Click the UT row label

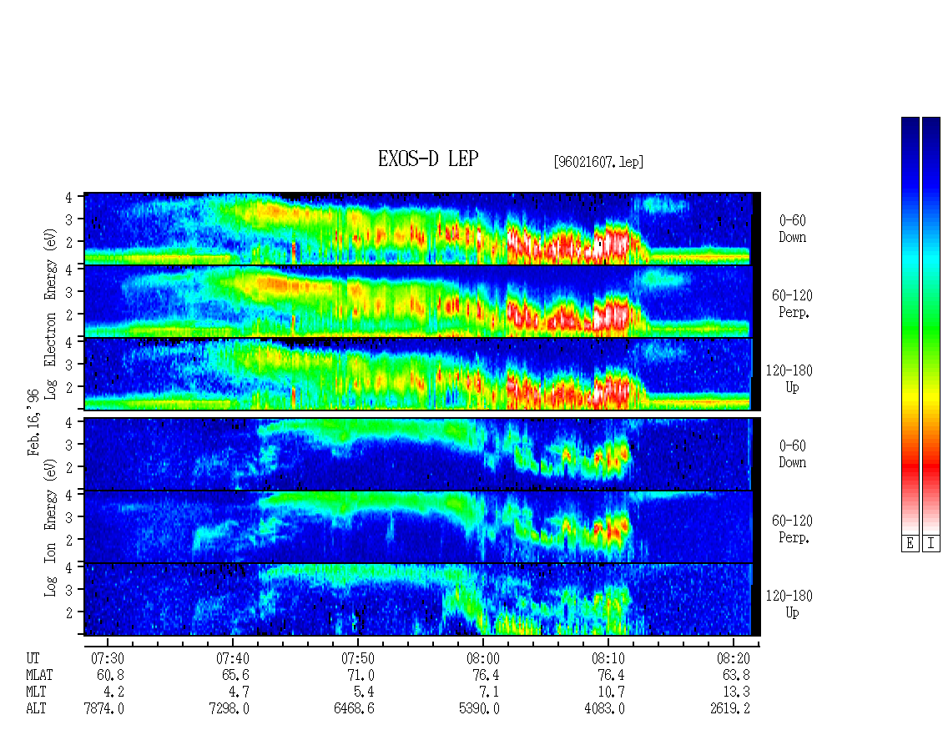[33, 658]
